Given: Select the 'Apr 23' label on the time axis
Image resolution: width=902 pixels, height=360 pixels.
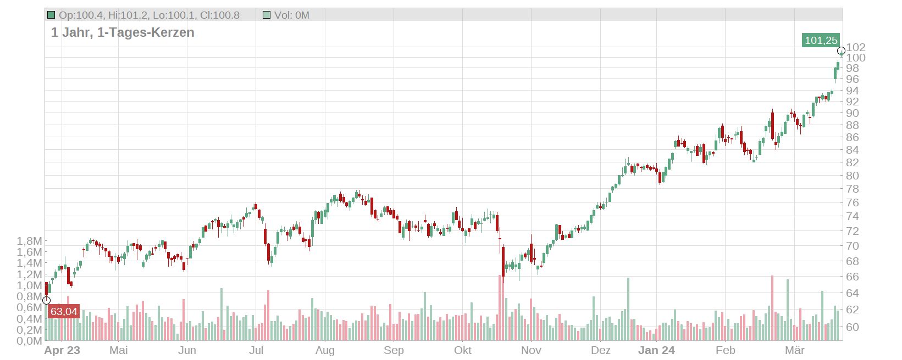Looking at the screenshot, I should click(62, 351).
